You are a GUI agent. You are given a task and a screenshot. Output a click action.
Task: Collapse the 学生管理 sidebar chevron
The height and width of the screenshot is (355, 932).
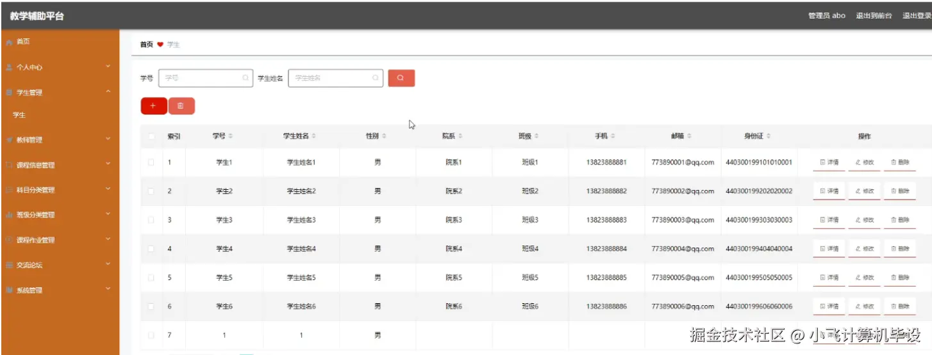108,92
